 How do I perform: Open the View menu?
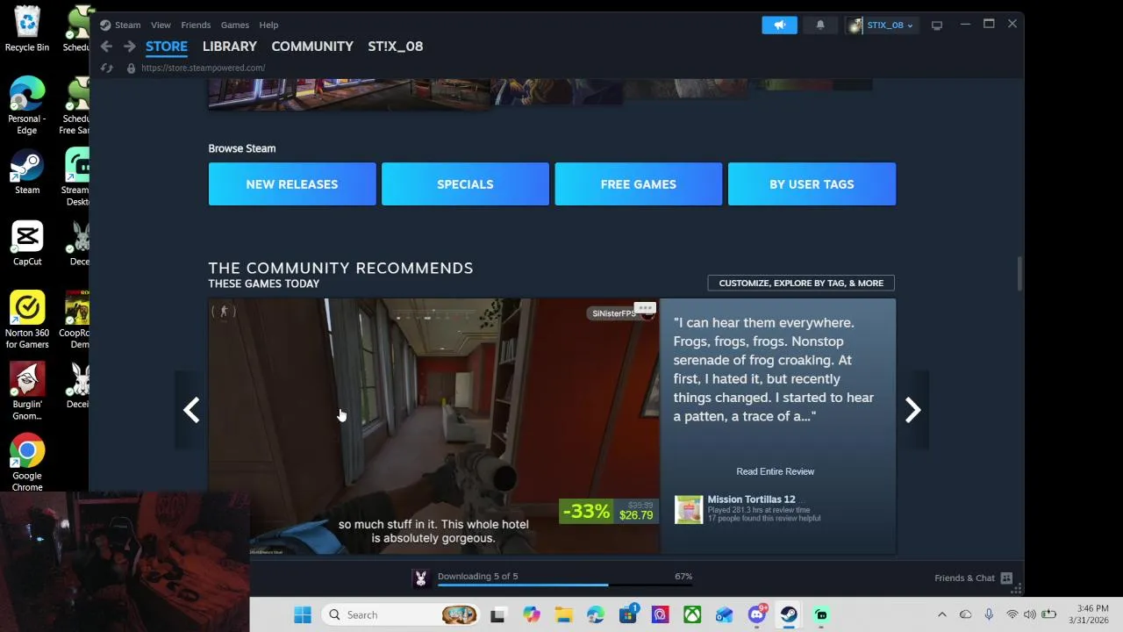tap(161, 25)
